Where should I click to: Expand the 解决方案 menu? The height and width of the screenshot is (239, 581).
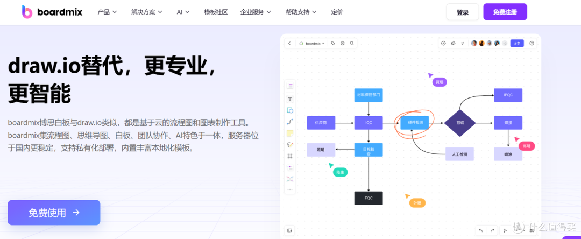point(147,12)
